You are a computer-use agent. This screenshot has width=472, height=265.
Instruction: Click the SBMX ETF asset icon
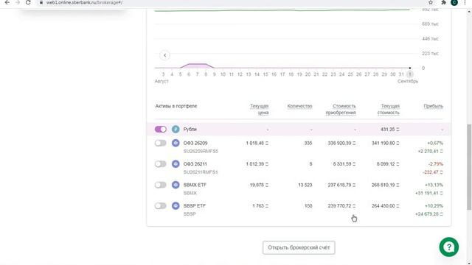point(176,185)
